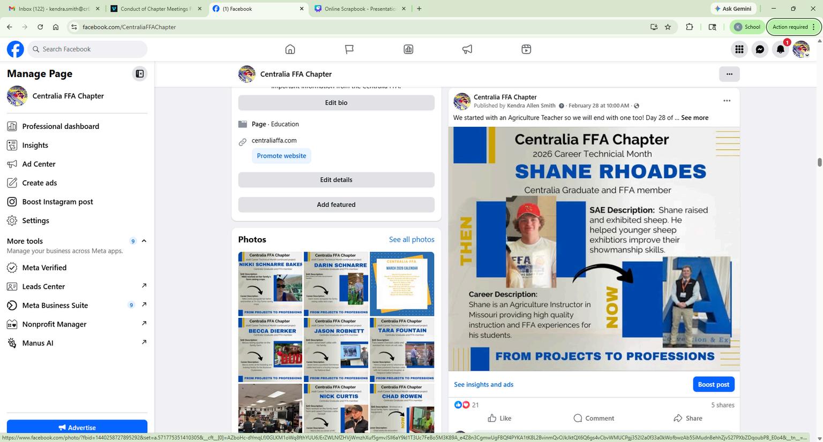This screenshot has height=442, width=823.
Task: Click the Ad Center megaphone in top nav
Action: click(x=467, y=49)
